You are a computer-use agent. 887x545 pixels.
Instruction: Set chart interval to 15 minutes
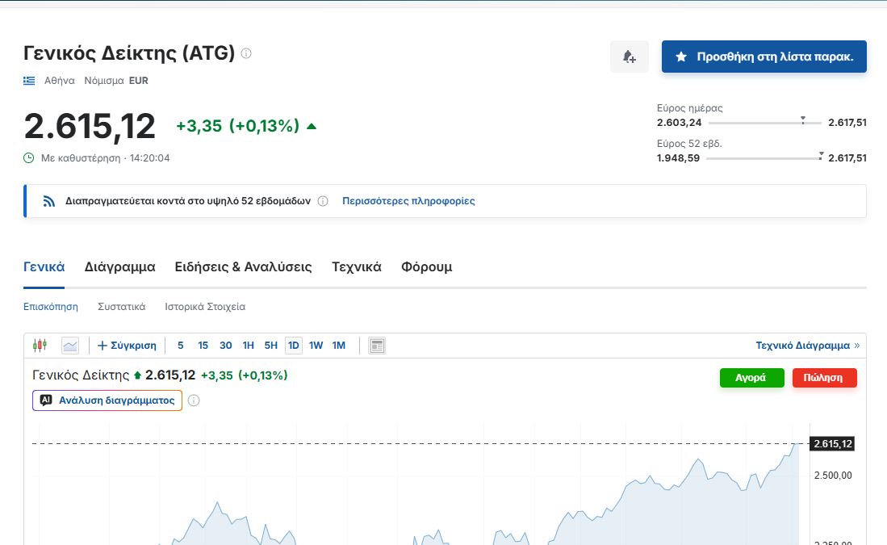click(203, 346)
